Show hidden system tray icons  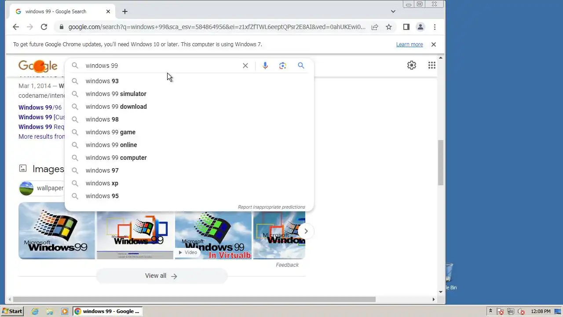(x=490, y=311)
